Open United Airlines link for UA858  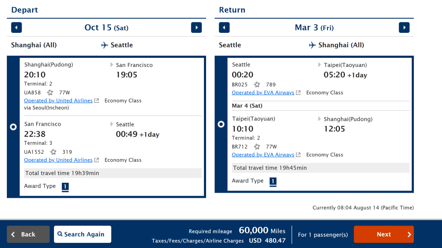(58, 101)
